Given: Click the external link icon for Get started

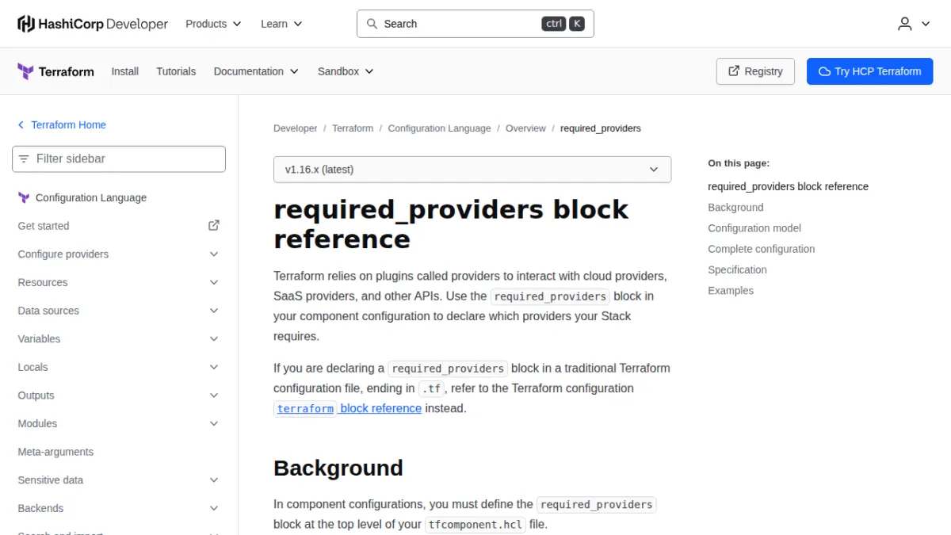Looking at the screenshot, I should tap(214, 226).
